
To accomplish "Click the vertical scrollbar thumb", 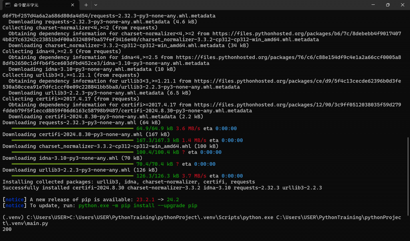I will [x=408, y=177].
